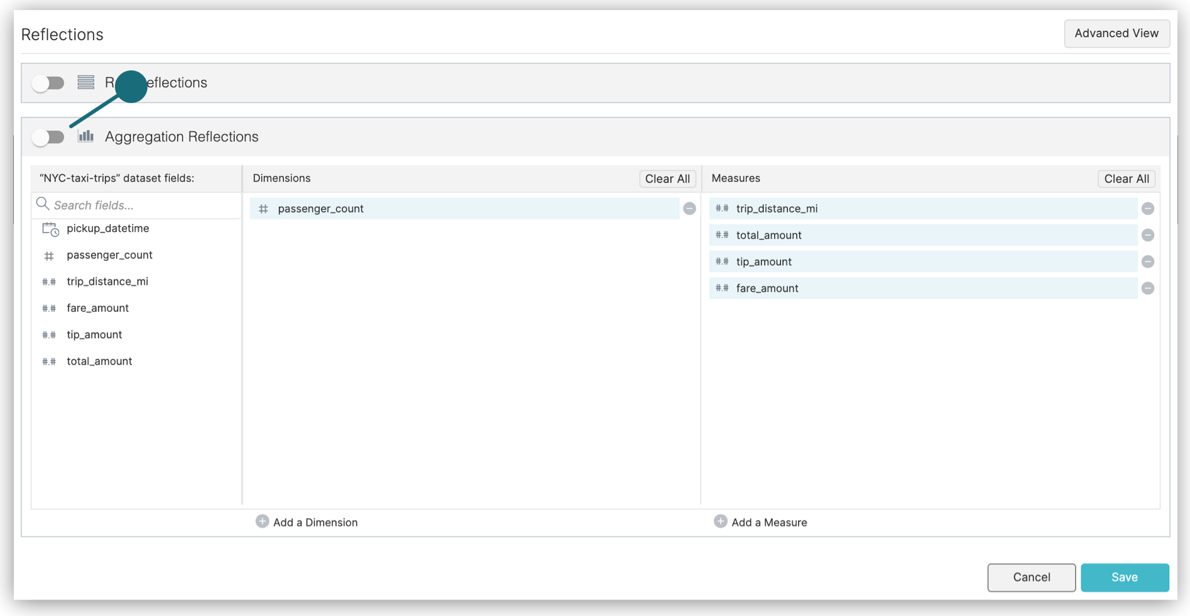Switch to Advanced View
1190x616 pixels.
point(1116,33)
